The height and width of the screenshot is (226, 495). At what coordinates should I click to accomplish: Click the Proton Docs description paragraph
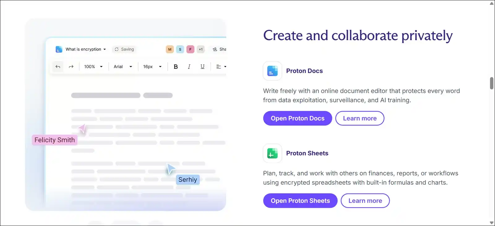(x=361, y=96)
